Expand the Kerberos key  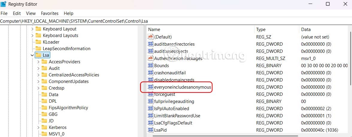pyautogui.click(x=38, y=127)
